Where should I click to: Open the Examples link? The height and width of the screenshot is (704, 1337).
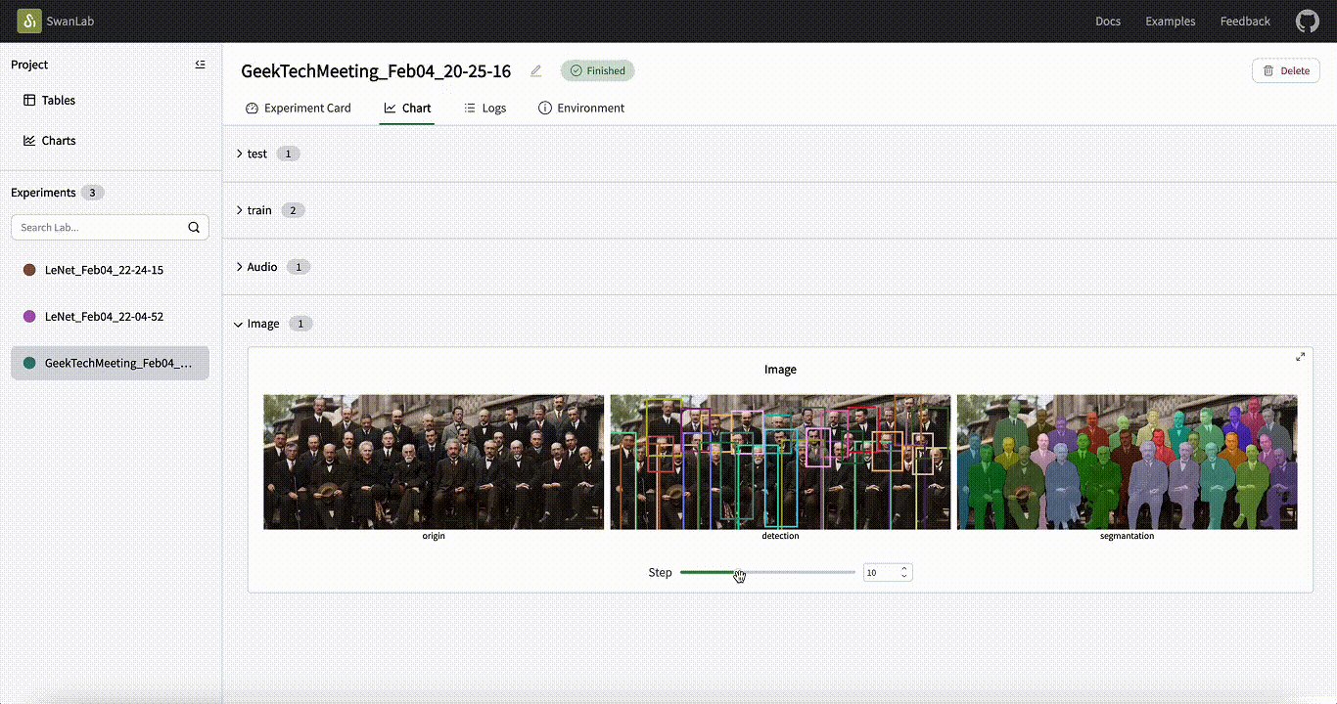click(1171, 22)
